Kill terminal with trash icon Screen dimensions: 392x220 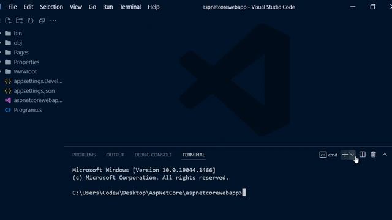(x=373, y=155)
